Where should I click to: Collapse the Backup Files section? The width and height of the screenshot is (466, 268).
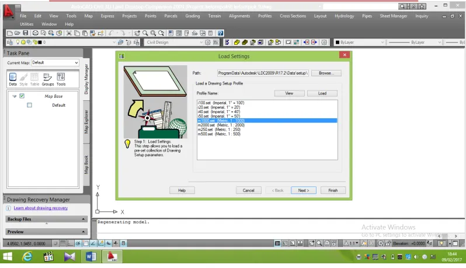[84, 219]
